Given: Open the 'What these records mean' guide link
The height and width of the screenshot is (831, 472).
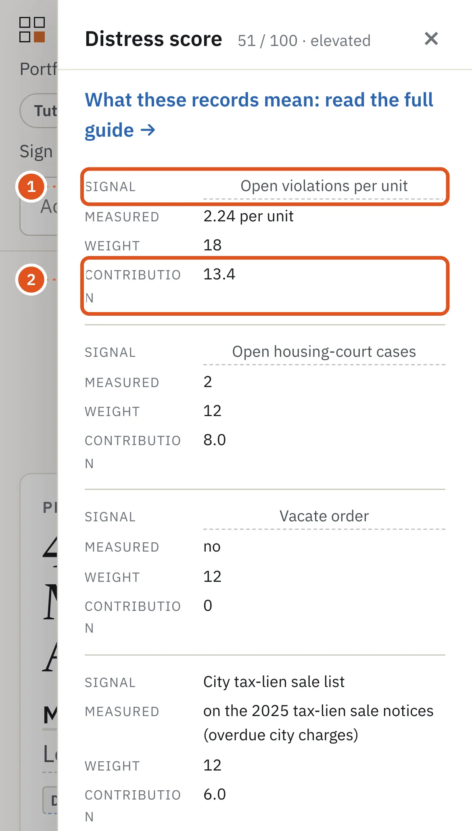Looking at the screenshot, I should (259, 115).
